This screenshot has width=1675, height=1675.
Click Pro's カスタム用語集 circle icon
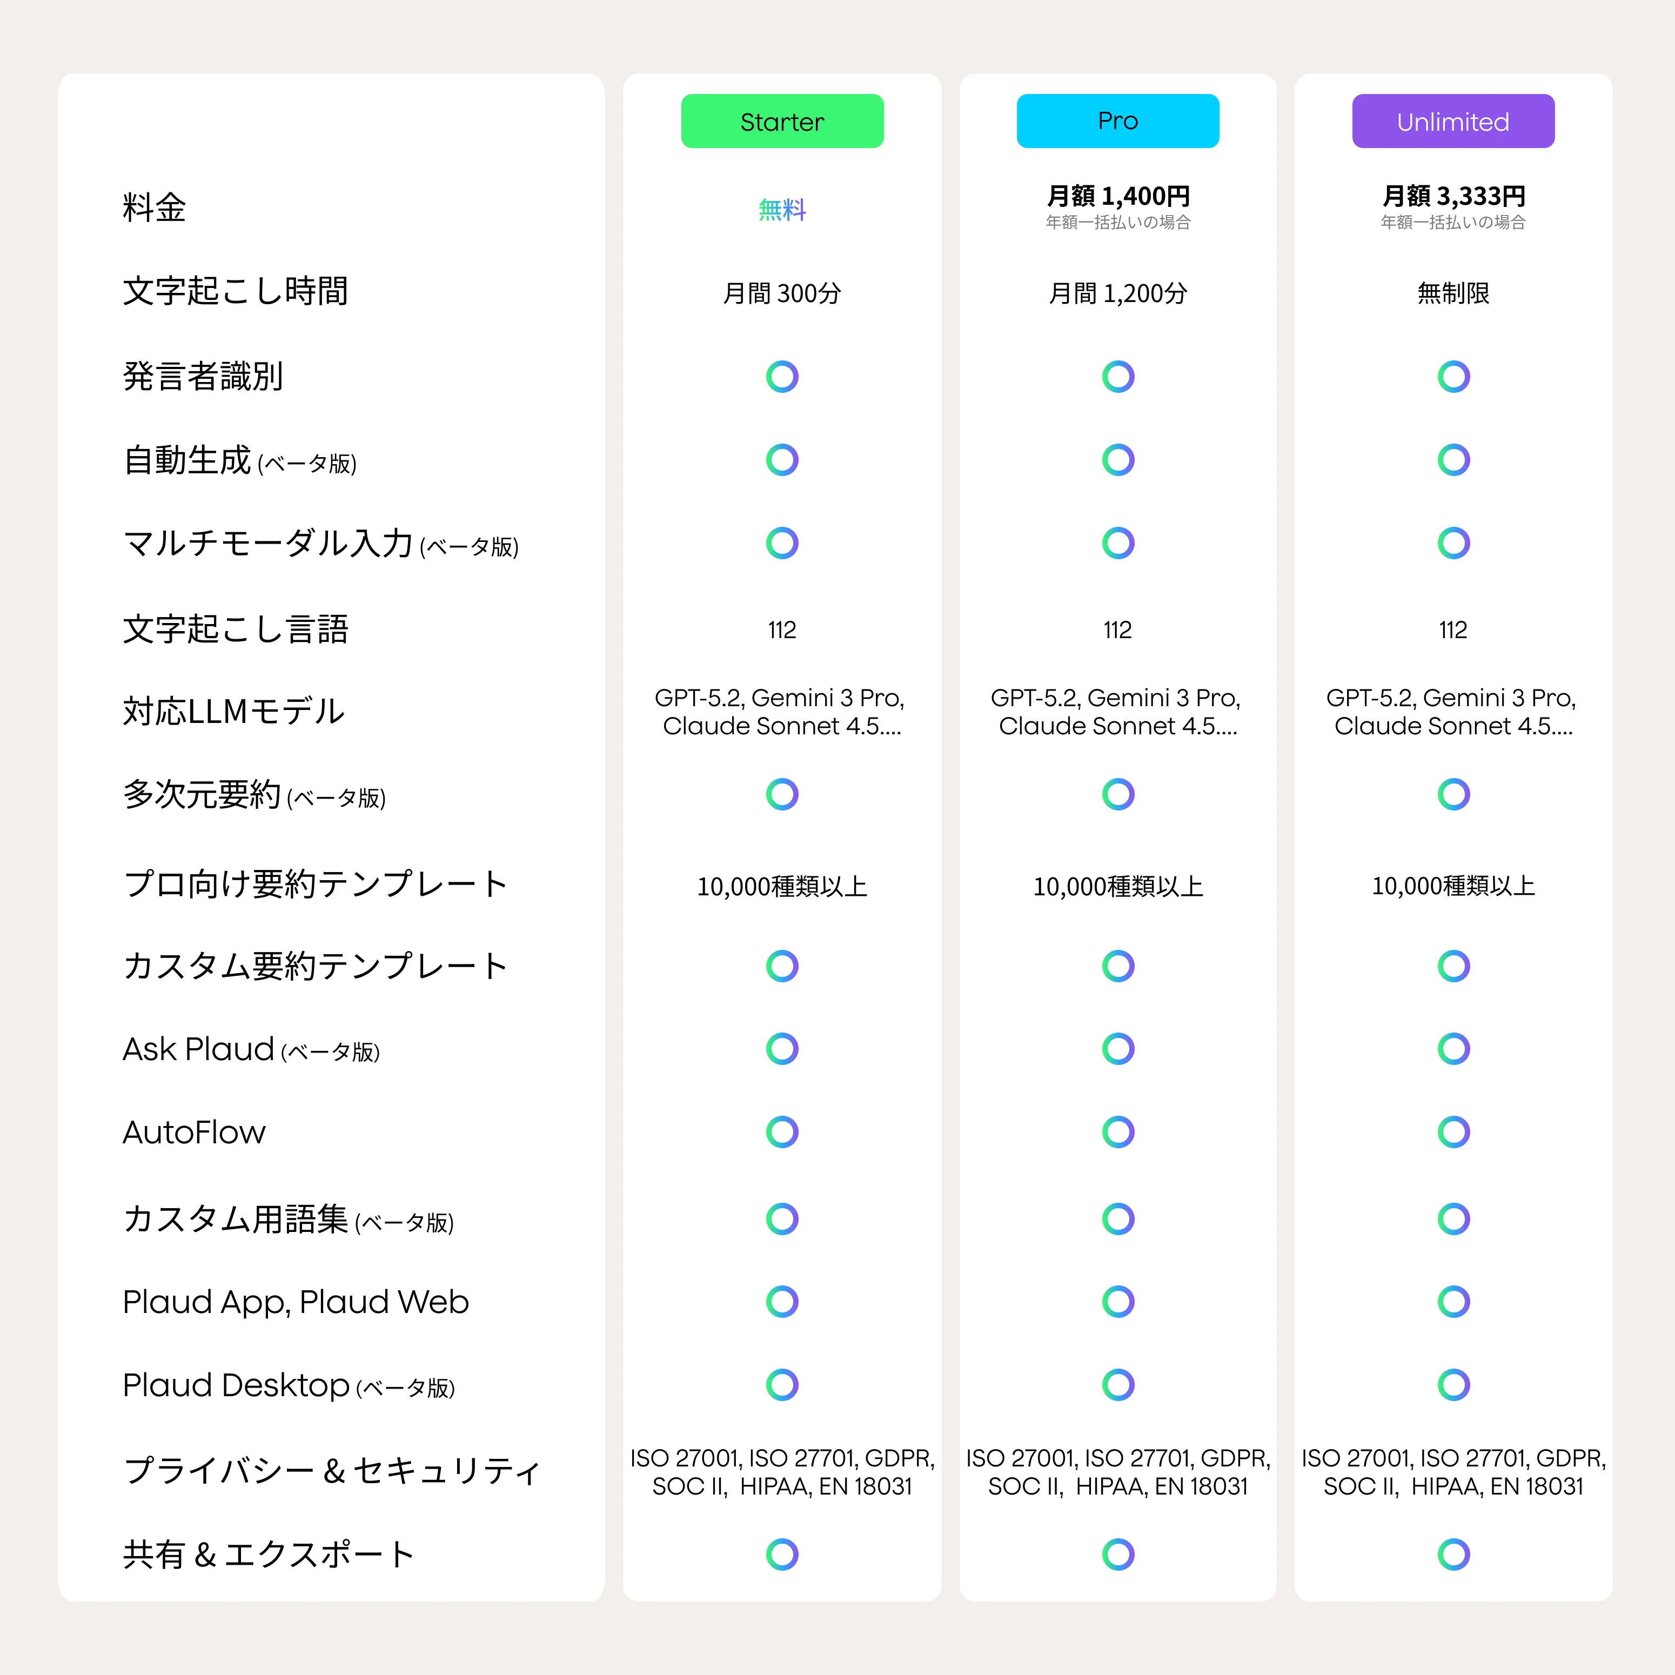(x=1117, y=1218)
